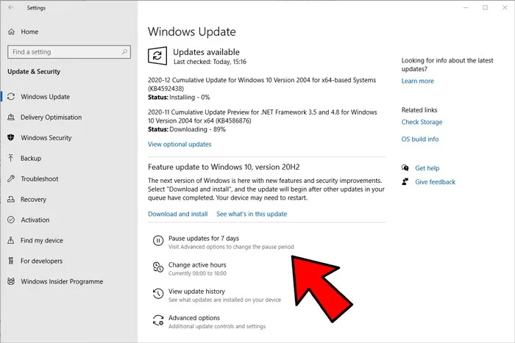The height and width of the screenshot is (343, 515).
Task: Click the Home icon in the sidebar
Action: (x=12, y=32)
